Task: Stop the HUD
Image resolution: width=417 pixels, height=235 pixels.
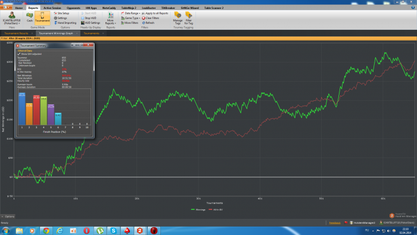Action: [x=89, y=18]
